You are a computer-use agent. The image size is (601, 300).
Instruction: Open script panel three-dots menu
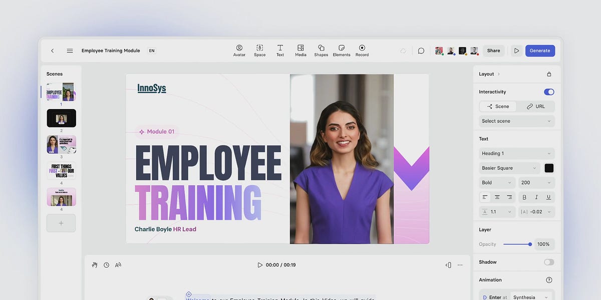pyautogui.click(x=460, y=265)
